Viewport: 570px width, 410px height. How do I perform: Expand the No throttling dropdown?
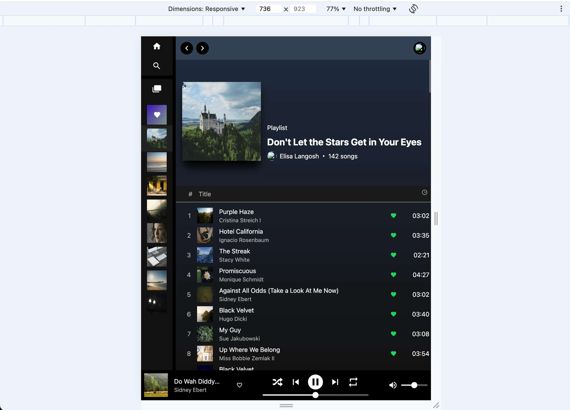coord(375,9)
